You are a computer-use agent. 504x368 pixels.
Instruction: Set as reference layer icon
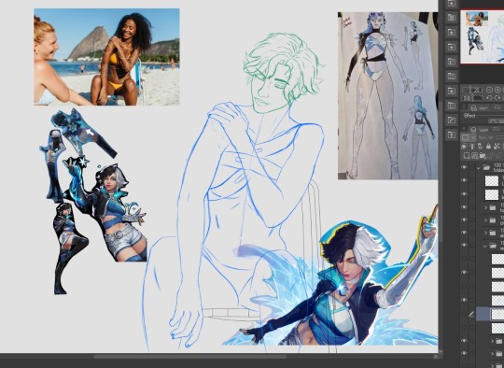472,147
